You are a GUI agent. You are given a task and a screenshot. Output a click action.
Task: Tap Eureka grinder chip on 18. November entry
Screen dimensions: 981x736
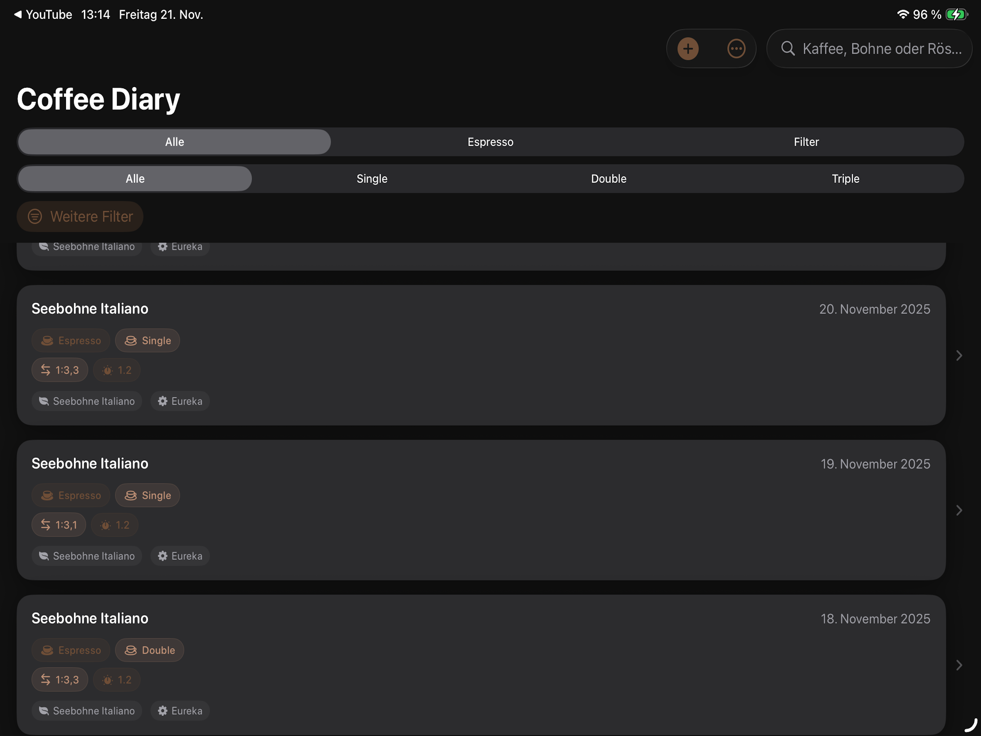(x=180, y=711)
